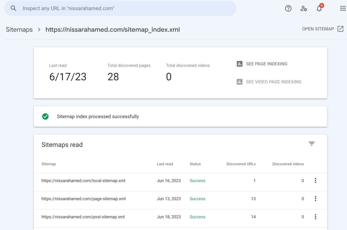347x230 pixels.
Task: Click SEE VIDEO PAGE INDEXING
Action: (x=273, y=82)
